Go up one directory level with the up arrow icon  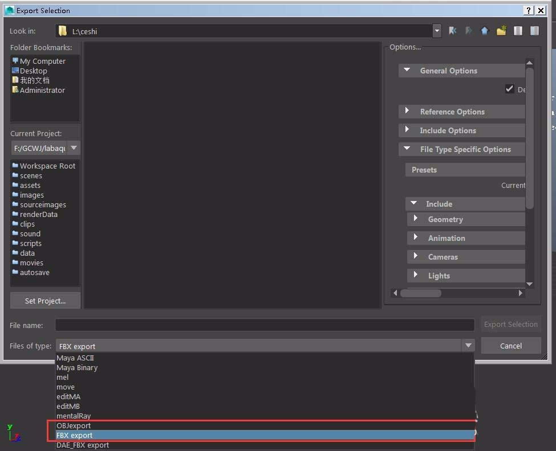coord(485,31)
